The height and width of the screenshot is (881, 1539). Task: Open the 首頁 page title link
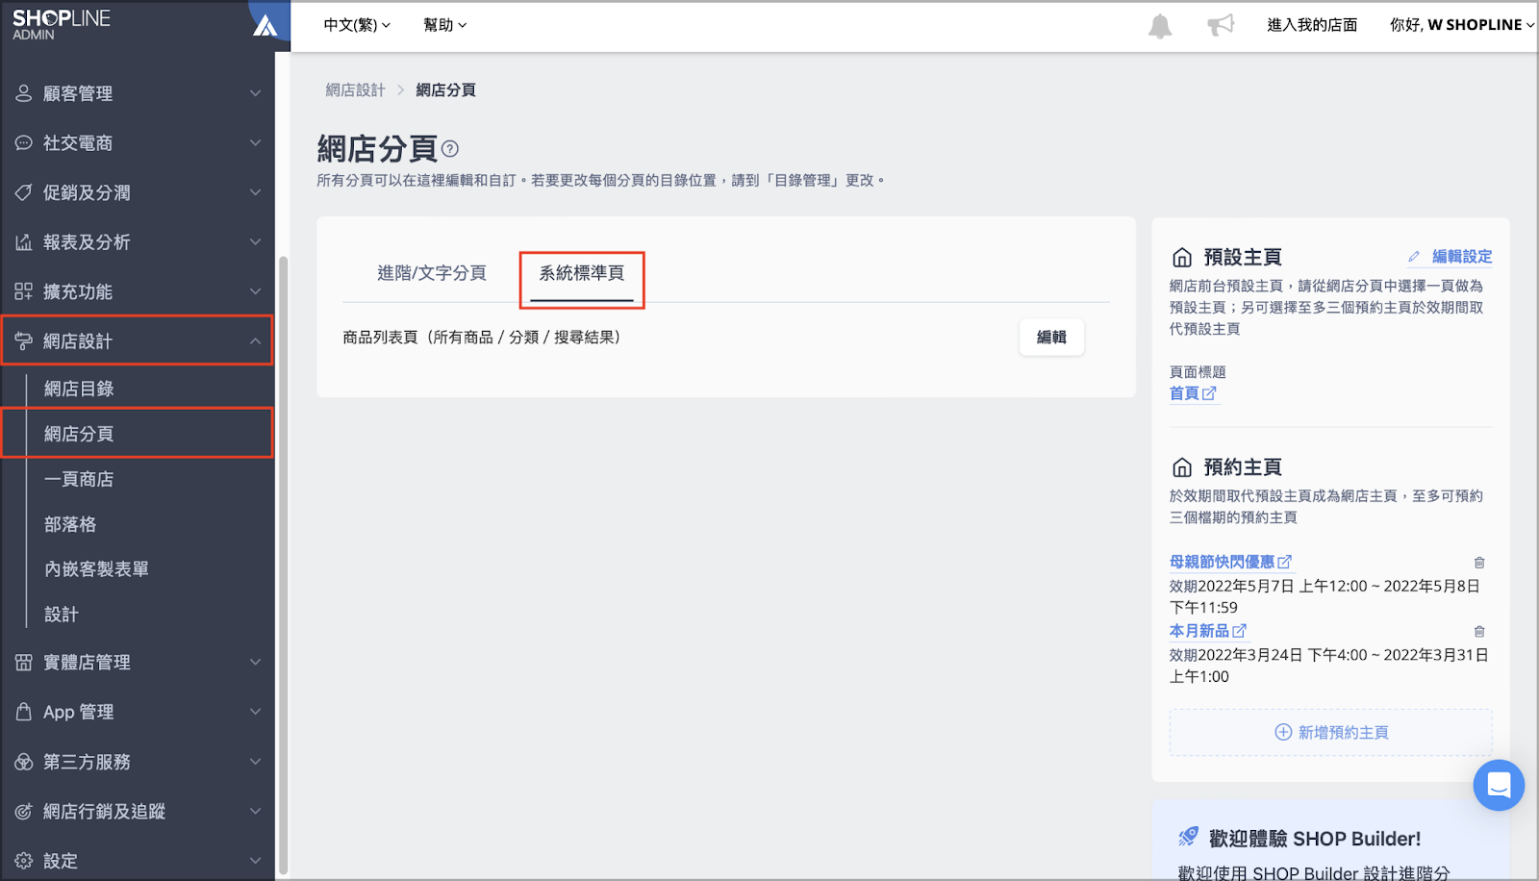tap(1193, 393)
